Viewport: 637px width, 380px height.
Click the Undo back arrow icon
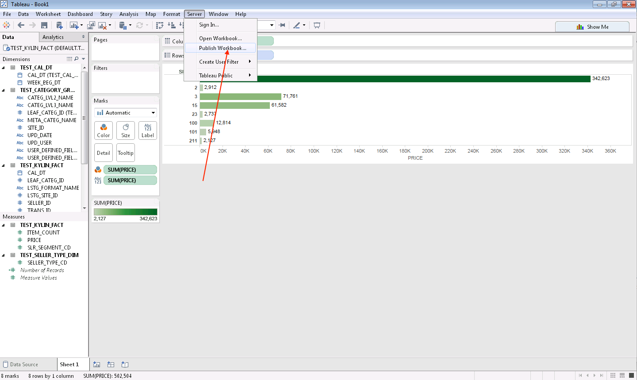tap(21, 25)
